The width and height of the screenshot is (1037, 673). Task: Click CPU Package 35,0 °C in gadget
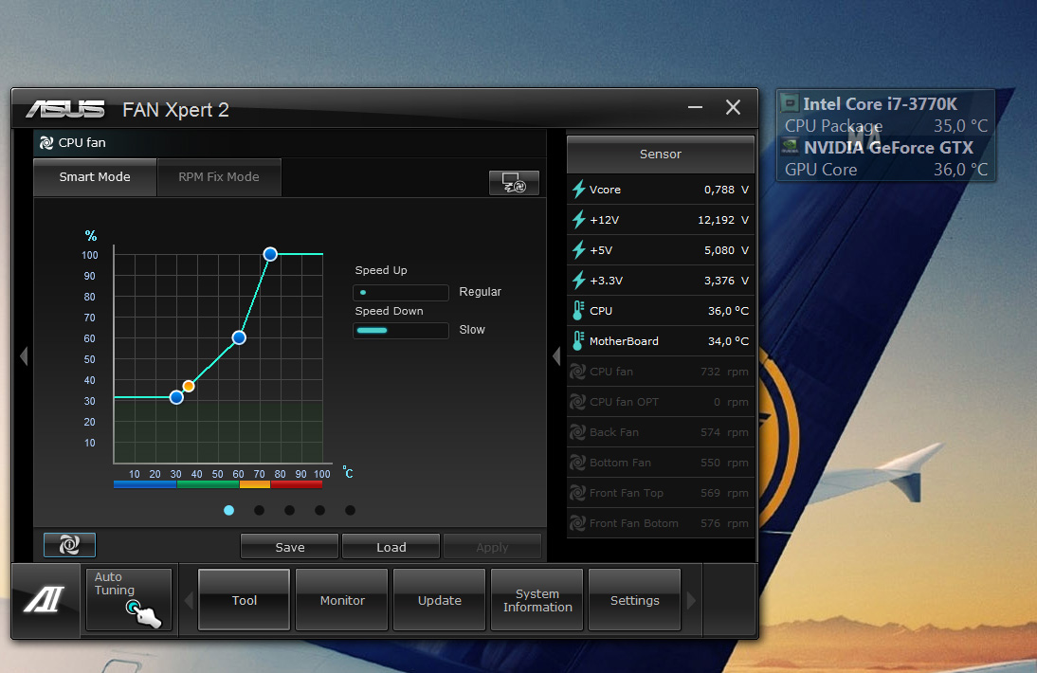pos(885,126)
